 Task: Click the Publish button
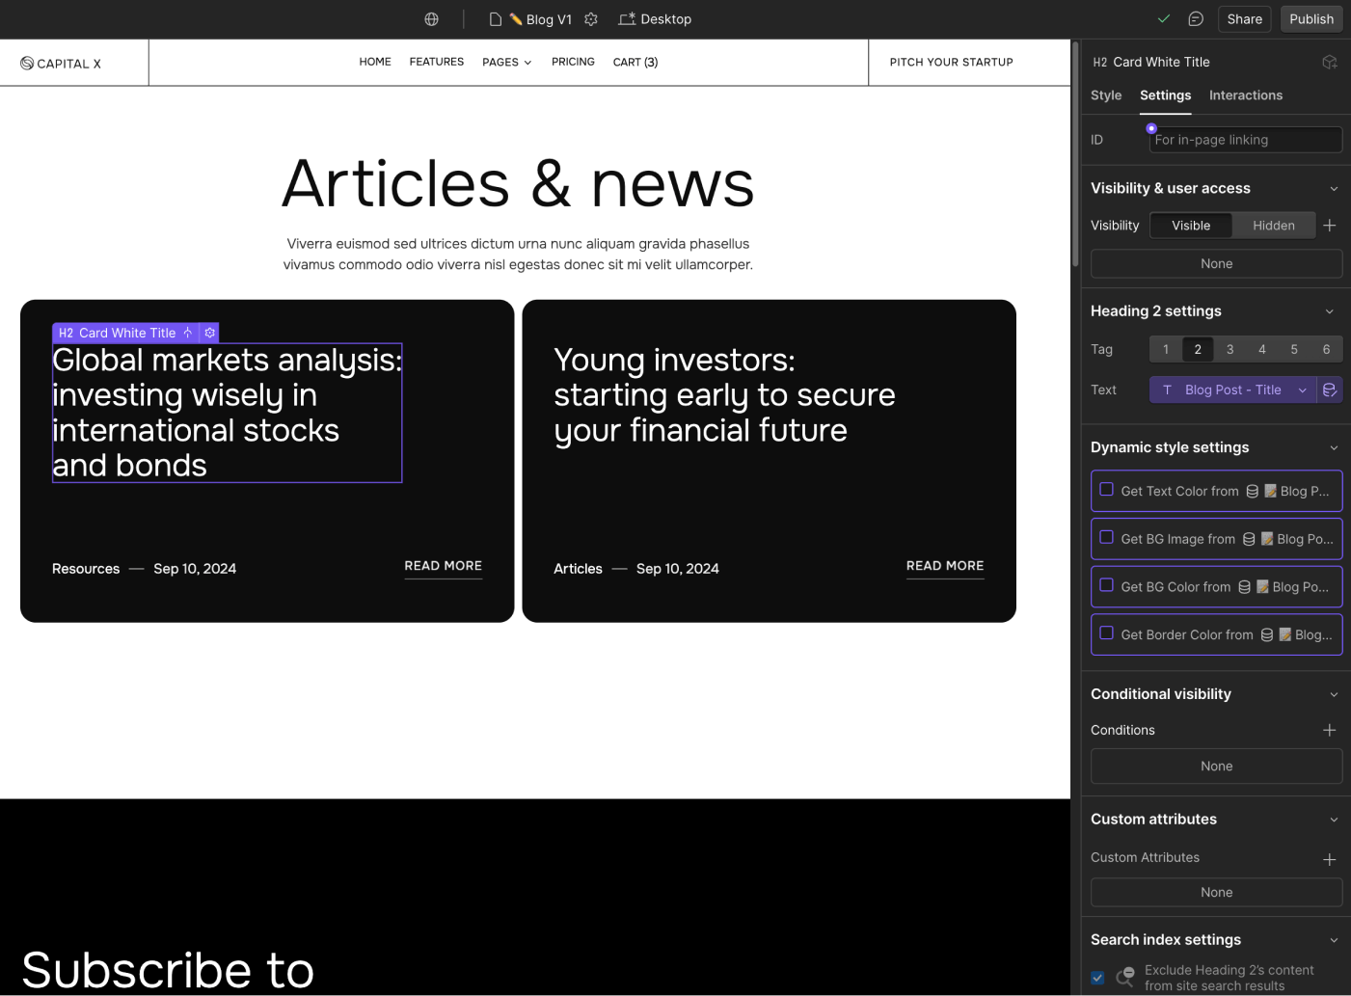1310,18
